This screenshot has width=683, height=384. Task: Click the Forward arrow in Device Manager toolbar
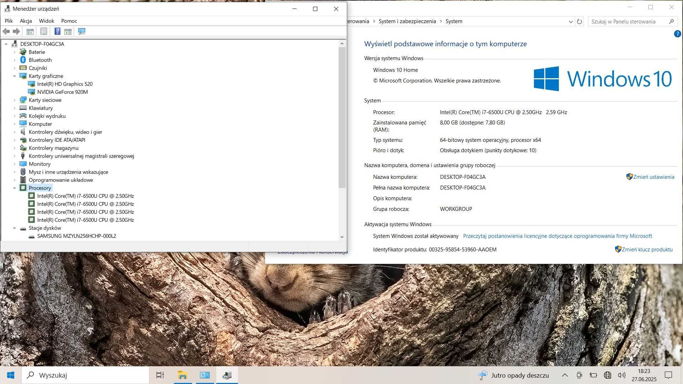tap(16, 32)
